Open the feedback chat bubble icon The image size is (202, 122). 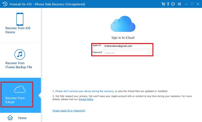173,4
